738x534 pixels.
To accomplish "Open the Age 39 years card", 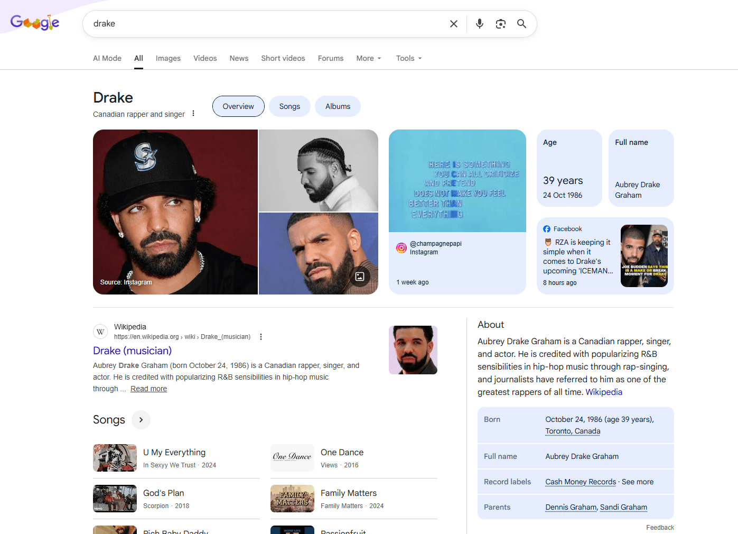I will coord(569,168).
